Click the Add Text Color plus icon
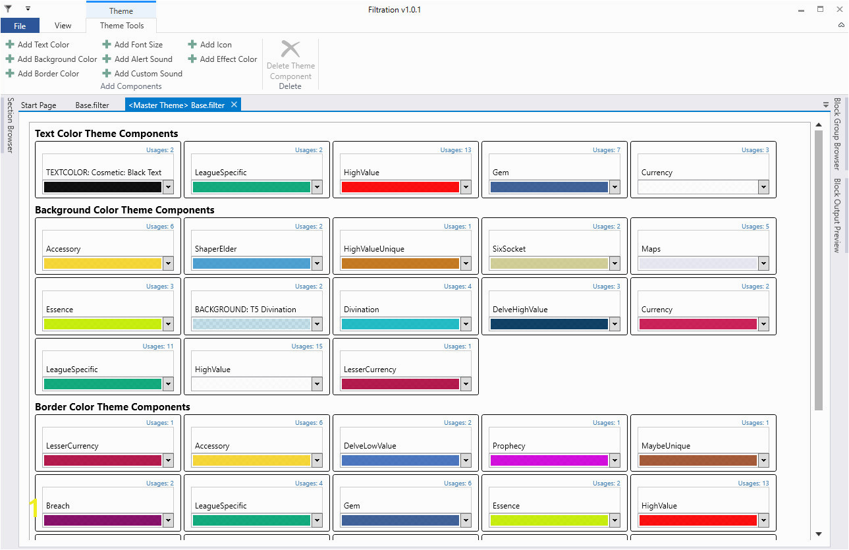Image resolution: width=849 pixels, height=550 pixels. (x=10, y=45)
